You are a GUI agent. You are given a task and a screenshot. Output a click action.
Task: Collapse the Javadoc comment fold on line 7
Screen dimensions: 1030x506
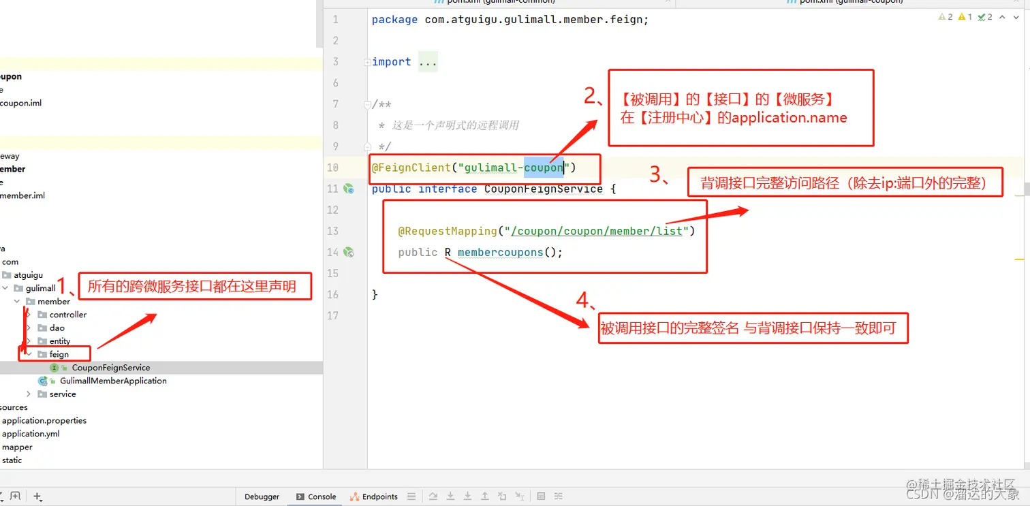[x=368, y=104]
